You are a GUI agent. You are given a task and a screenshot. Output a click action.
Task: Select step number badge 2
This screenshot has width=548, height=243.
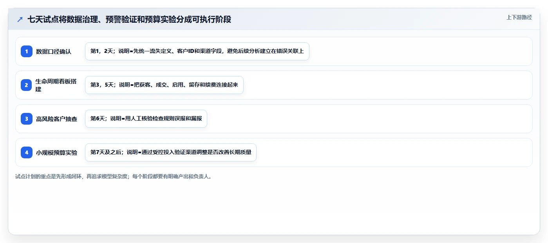click(x=27, y=85)
